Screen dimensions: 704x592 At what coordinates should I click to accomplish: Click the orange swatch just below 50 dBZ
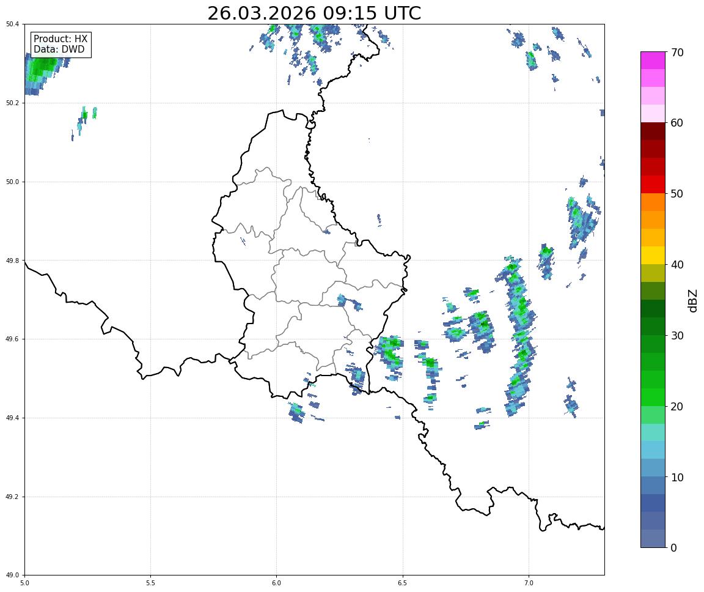point(653,202)
